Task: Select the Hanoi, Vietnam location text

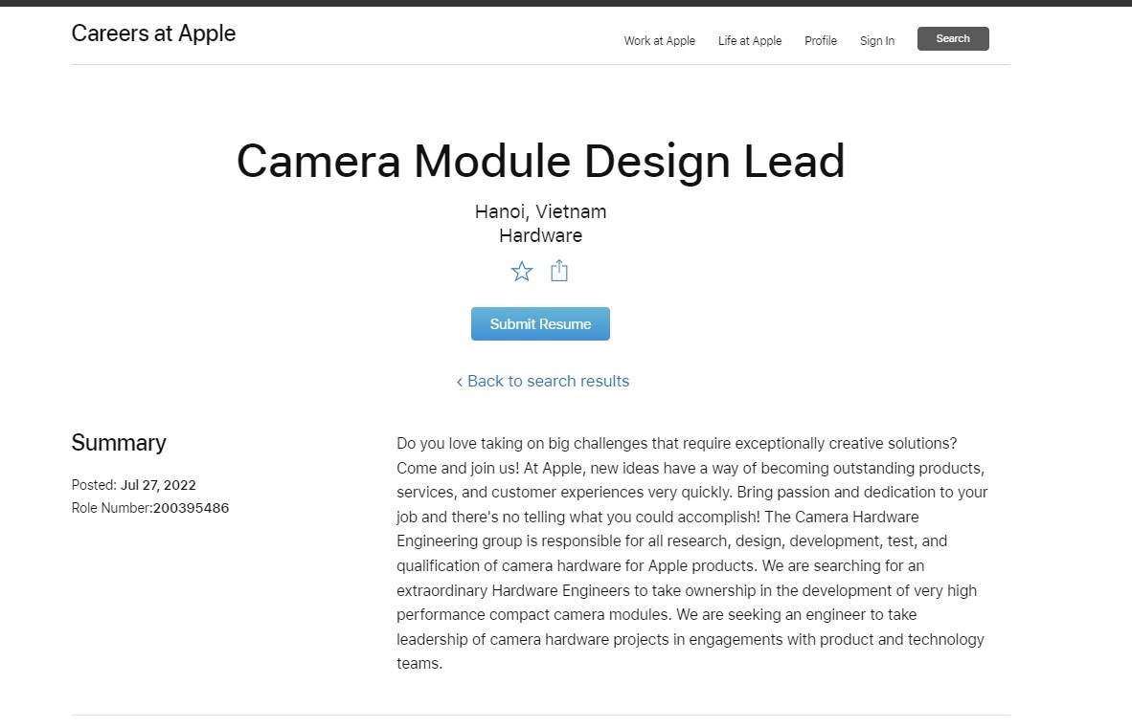Action: [540, 211]
